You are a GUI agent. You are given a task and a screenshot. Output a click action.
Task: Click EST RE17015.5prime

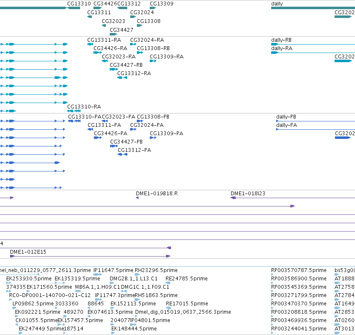pos(187,304)
